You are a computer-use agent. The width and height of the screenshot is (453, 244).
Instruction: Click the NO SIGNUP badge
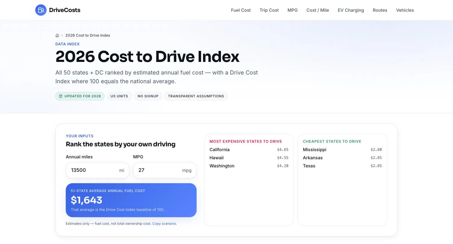(x=148, y=96)
